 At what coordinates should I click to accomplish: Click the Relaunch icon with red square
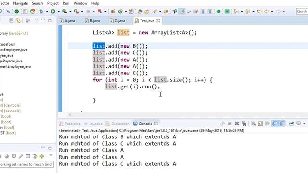(x=100, y=12)
